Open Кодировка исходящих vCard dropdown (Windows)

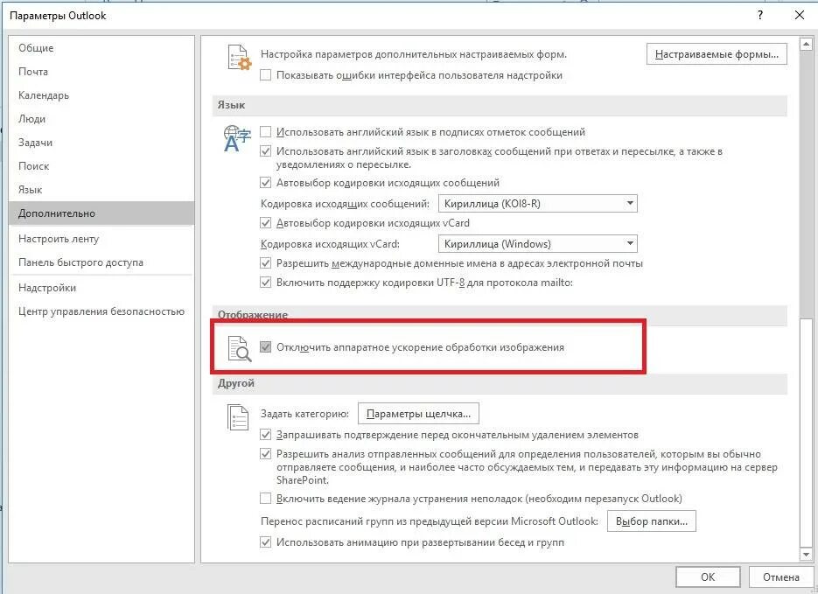click(x=537, y=243)
